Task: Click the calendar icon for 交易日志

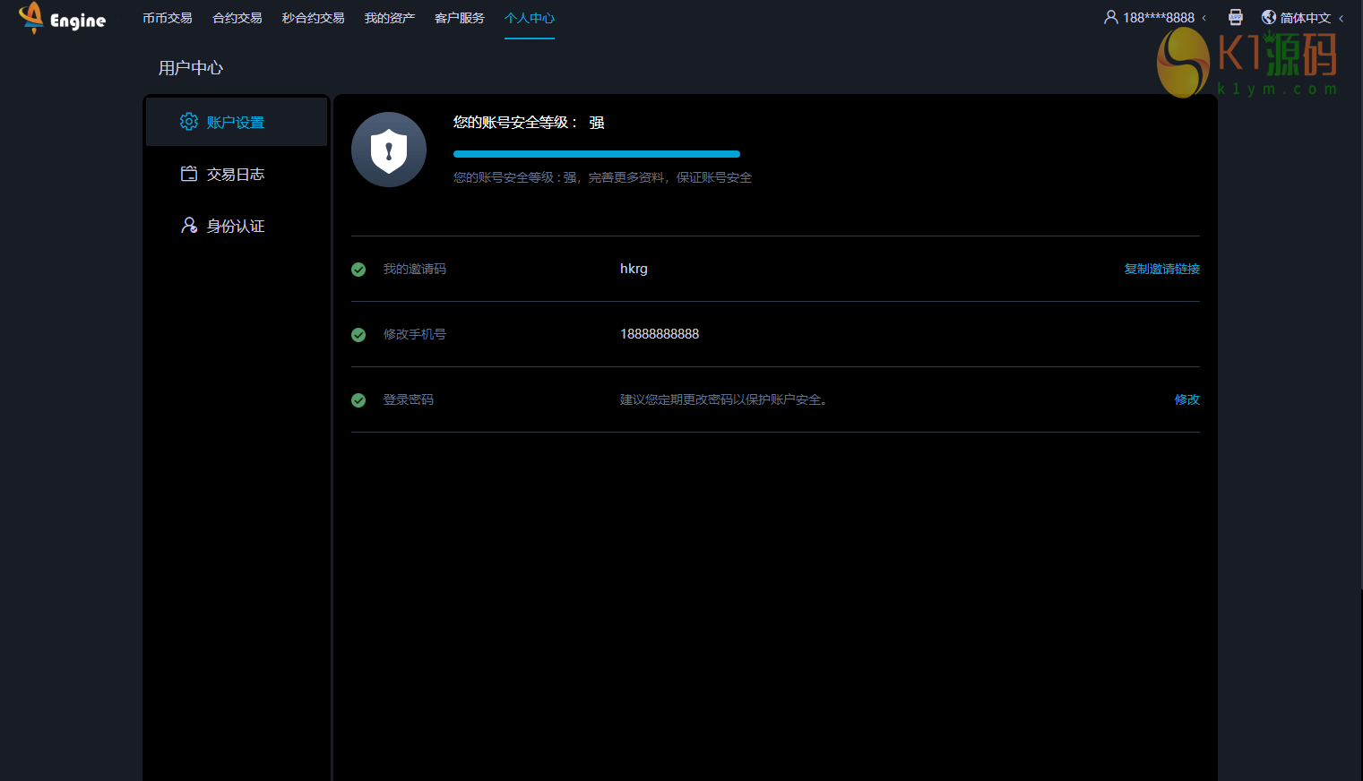Action: tap(189, 174)
